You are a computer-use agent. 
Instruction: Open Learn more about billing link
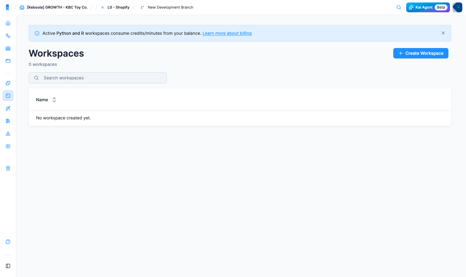(x=227, y=33)
